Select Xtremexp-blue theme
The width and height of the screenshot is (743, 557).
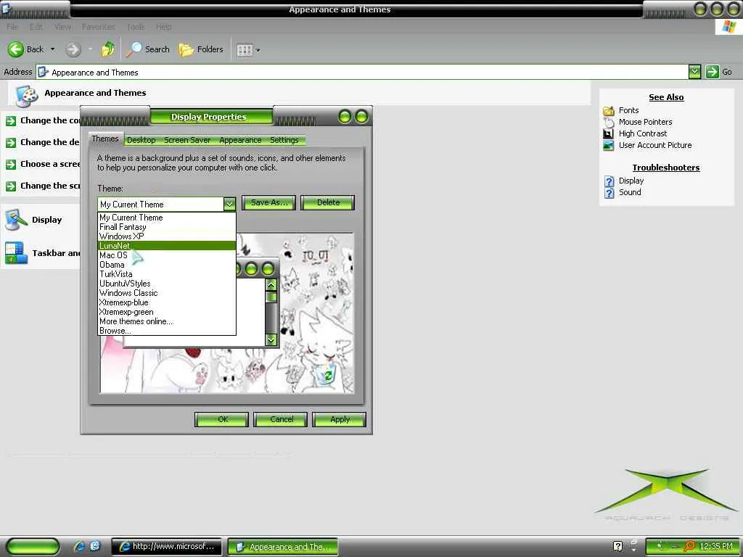pyautogui.click(x=167, y=302)
